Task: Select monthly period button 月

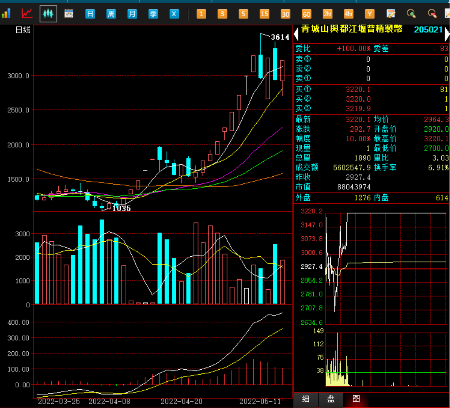Action: (x=132, y=14)
